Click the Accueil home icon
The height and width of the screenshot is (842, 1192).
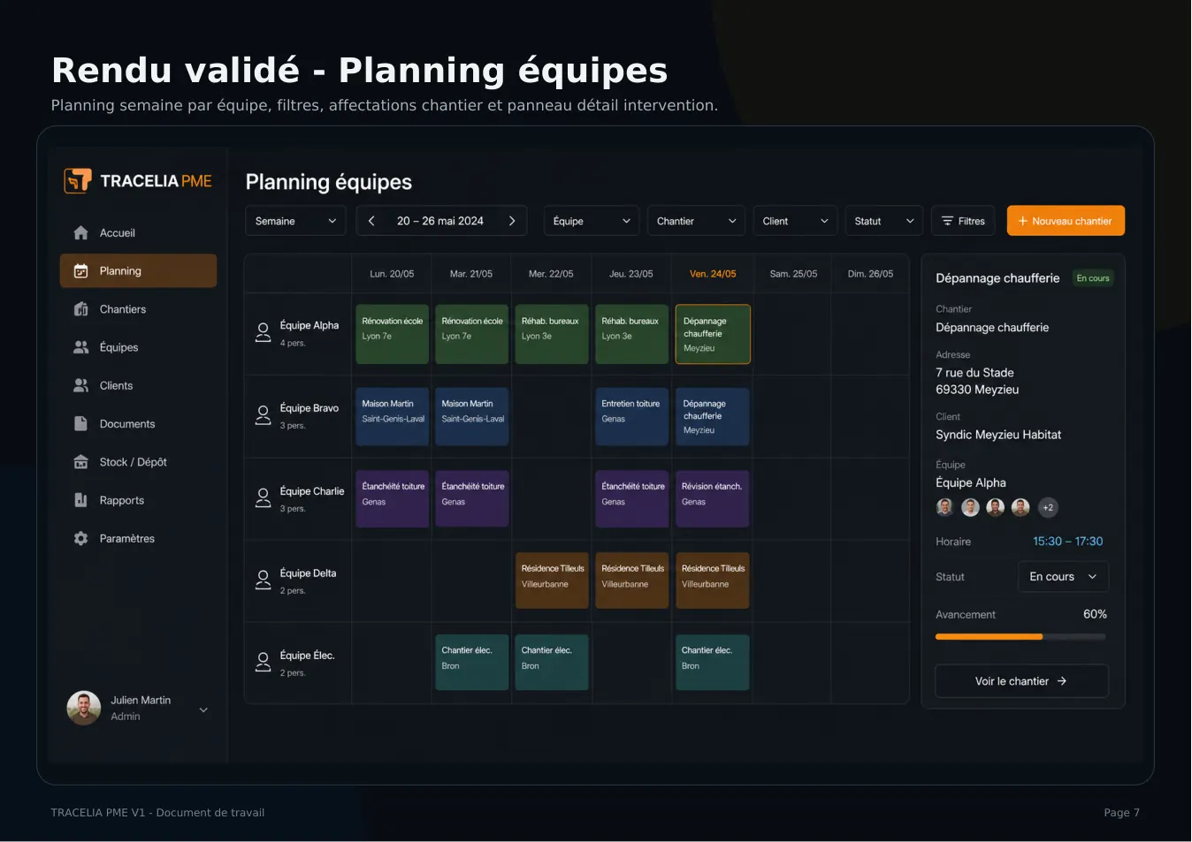[80, 232]
